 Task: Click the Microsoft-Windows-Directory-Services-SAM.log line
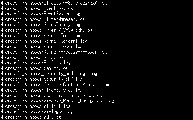[x=53, y=3]
